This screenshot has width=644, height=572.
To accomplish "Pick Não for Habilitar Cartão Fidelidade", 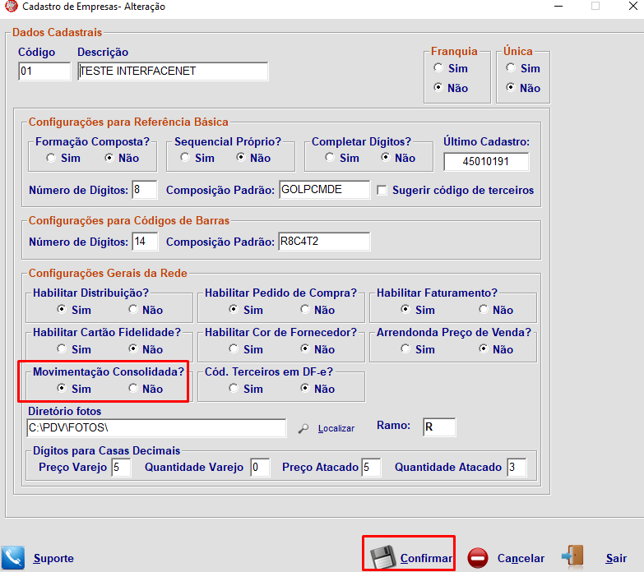I will click(x=132, y=348).
